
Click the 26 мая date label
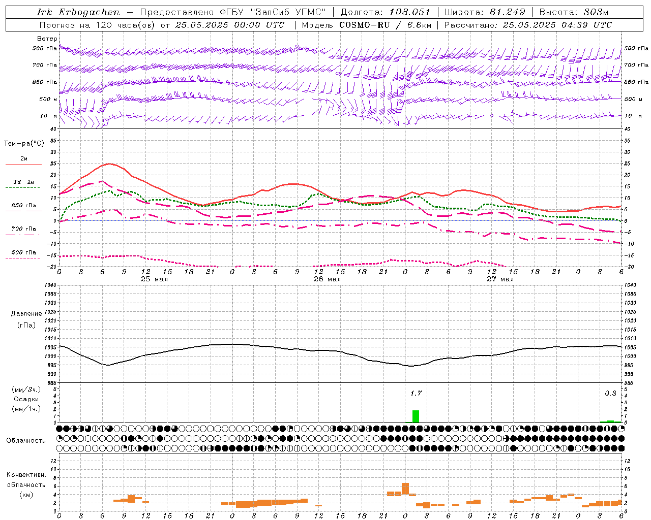click(x=327, y=279)
